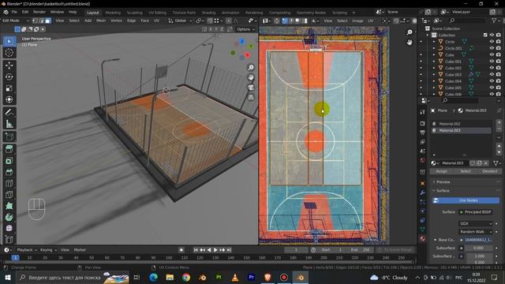Screen dimensions: 505x284
Task: Disable Cube.004 in renders via camera icon
Action: point(499,80)
